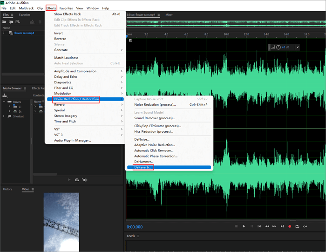Select DeReverb from the submenu
Image resolution: width=326 pixels, height=252 pixels.
169,167
